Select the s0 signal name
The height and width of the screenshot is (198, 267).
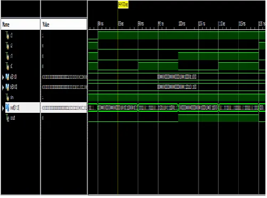(11, 66)
